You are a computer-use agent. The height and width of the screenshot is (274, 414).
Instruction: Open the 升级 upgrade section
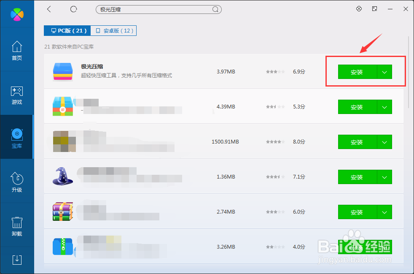[17, 182]
